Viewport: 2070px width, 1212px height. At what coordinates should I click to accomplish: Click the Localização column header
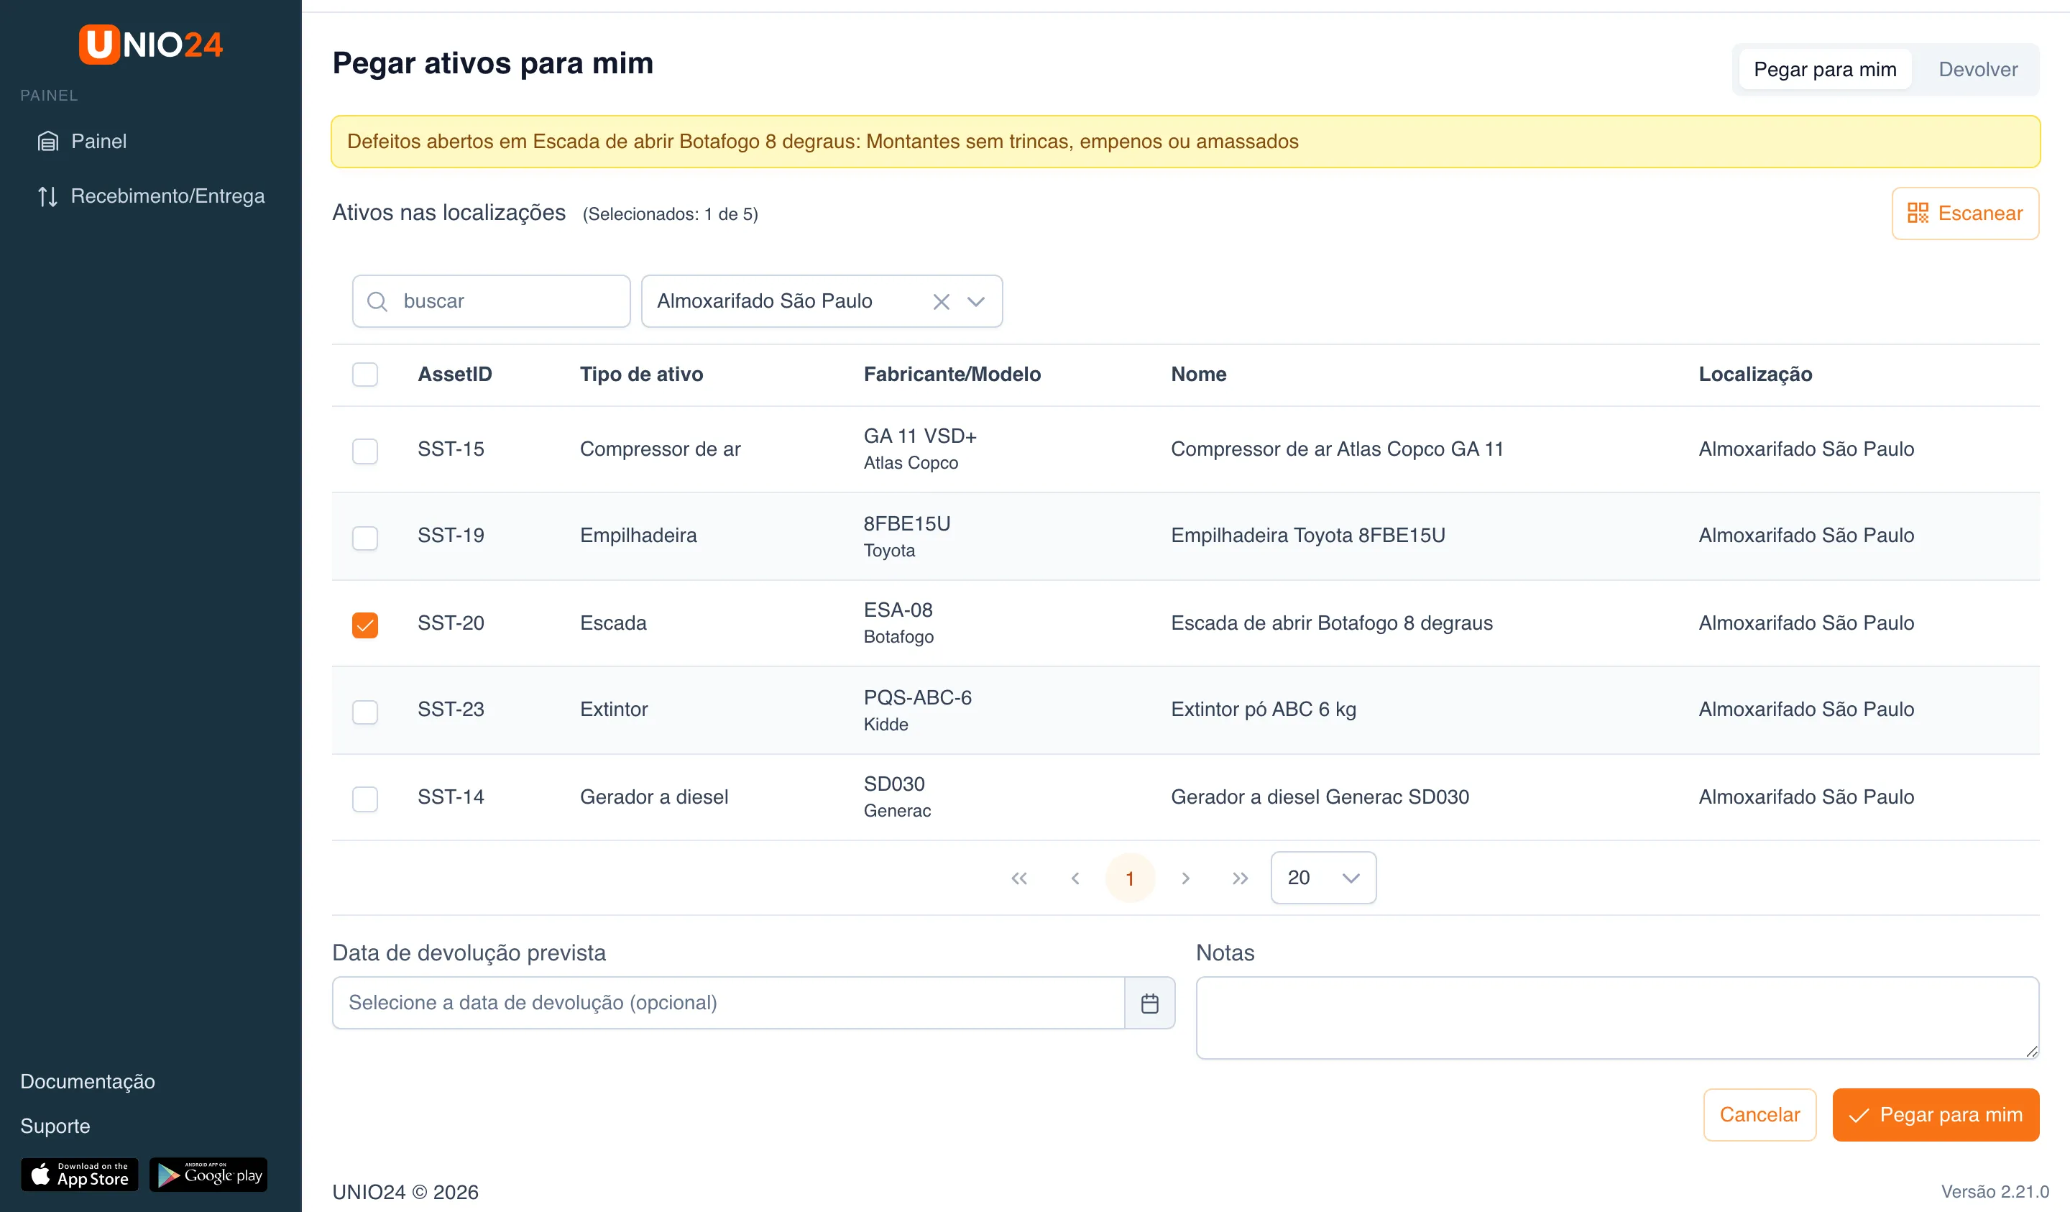1754,375
